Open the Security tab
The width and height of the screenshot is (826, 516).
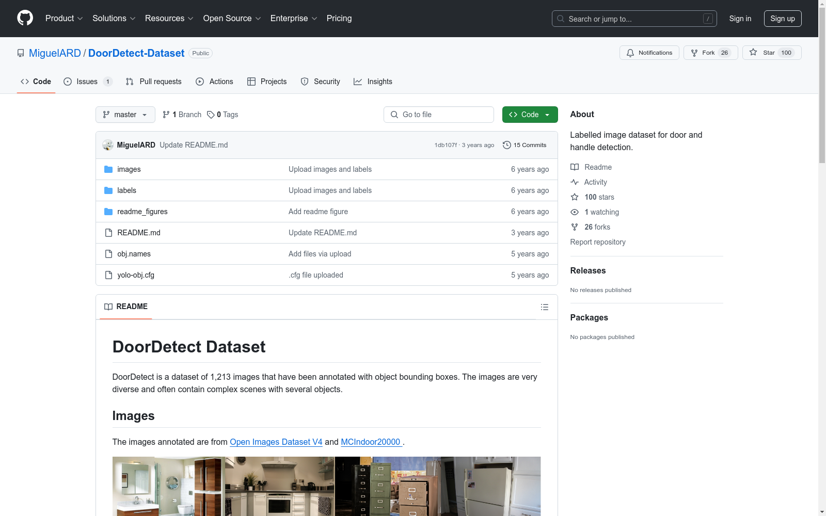click(320, 82)
